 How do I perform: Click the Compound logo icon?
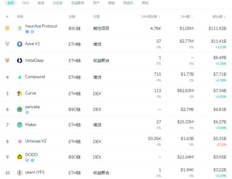(20, 77)
